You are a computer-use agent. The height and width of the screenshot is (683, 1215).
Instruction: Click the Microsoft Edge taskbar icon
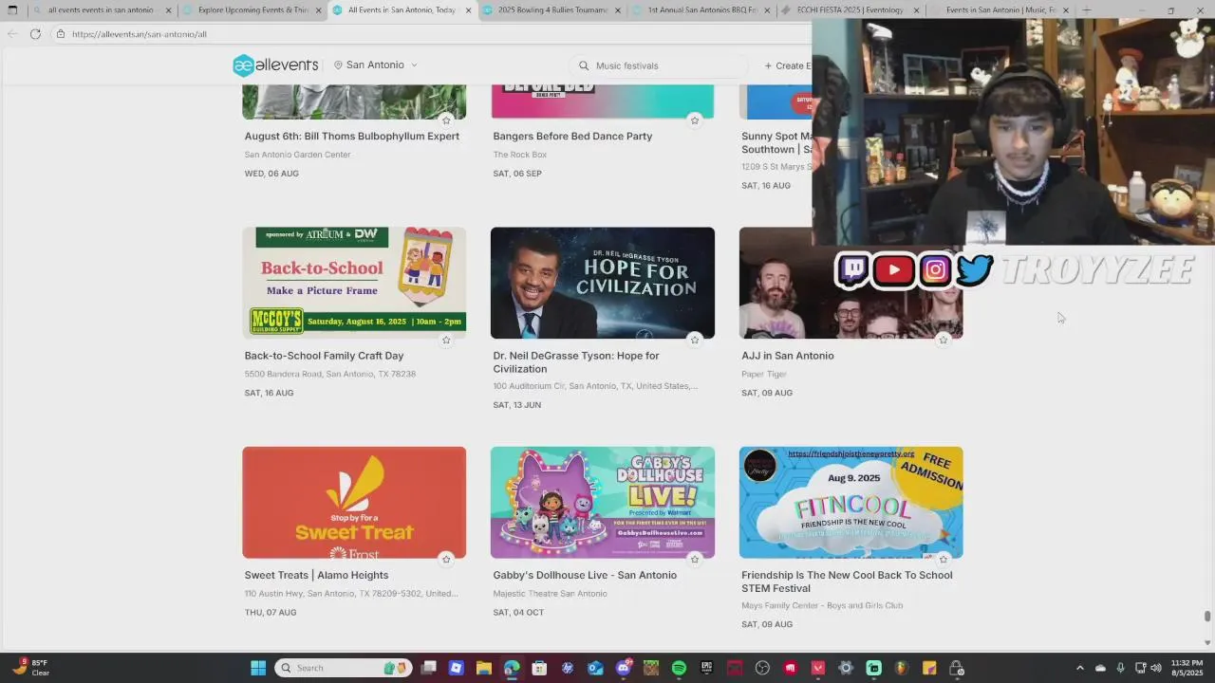pyautogui.click(x=512, y=668)
